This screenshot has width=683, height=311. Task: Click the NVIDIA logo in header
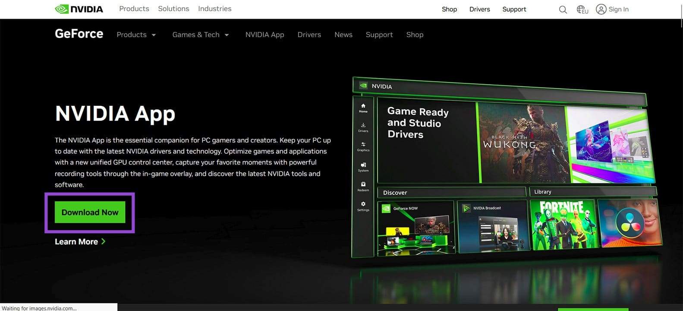tap(79, 9)
